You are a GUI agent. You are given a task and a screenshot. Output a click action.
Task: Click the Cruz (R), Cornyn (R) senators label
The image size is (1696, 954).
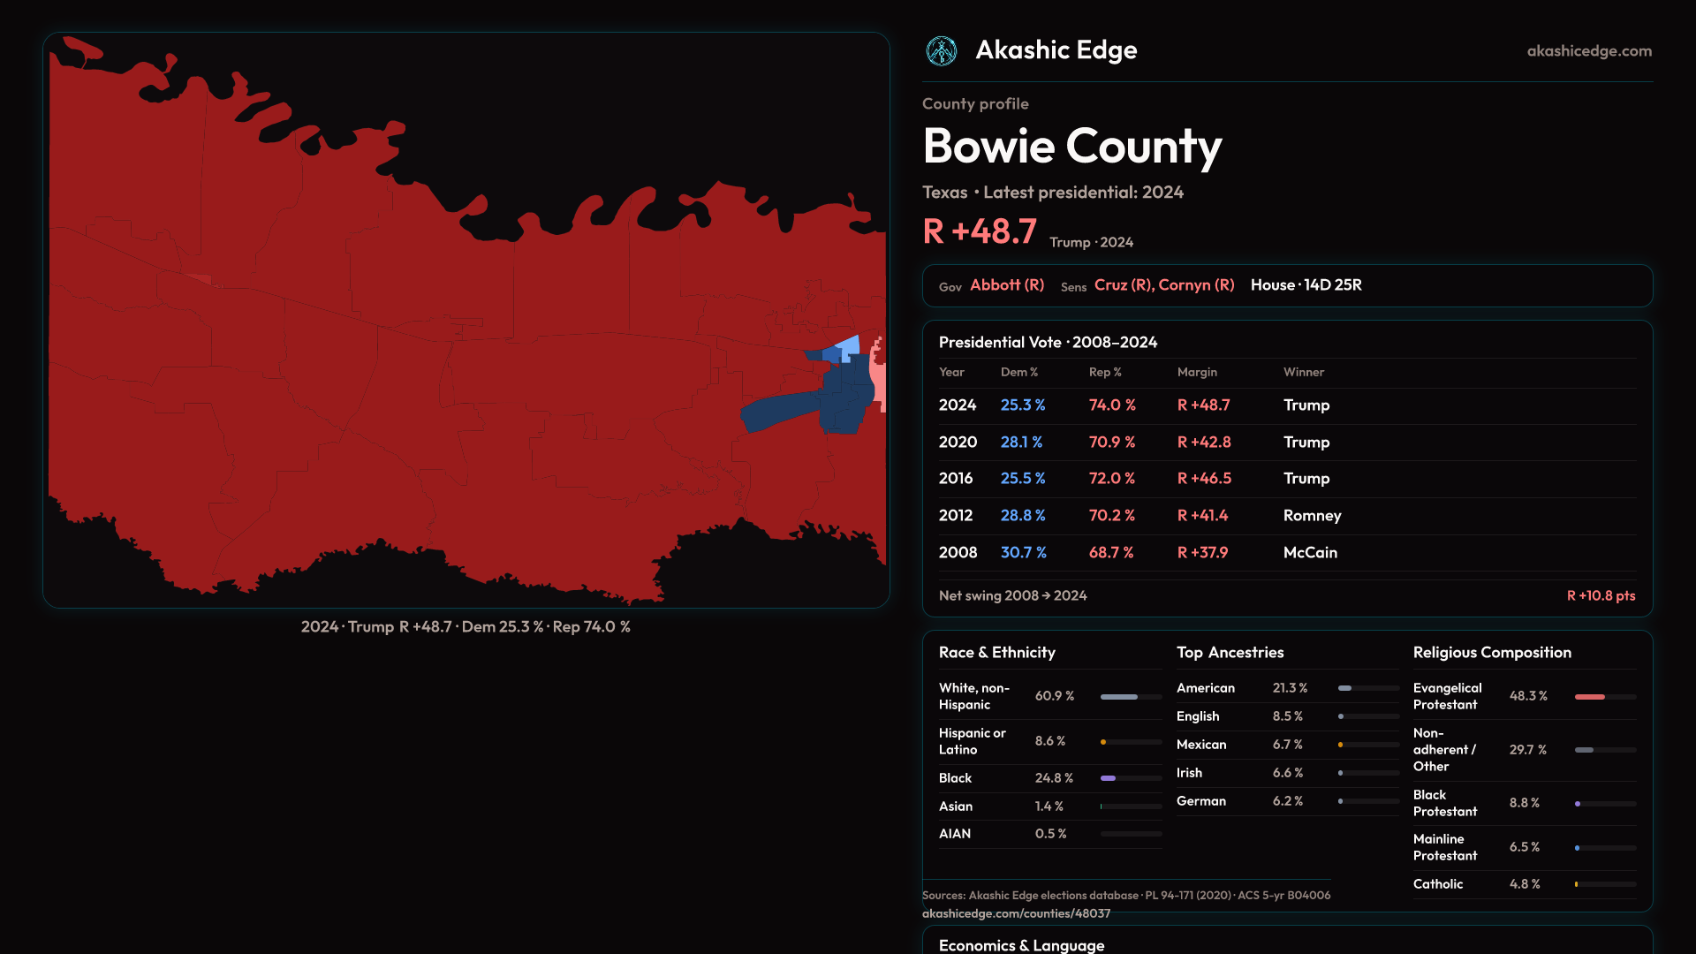point(1163,285)
